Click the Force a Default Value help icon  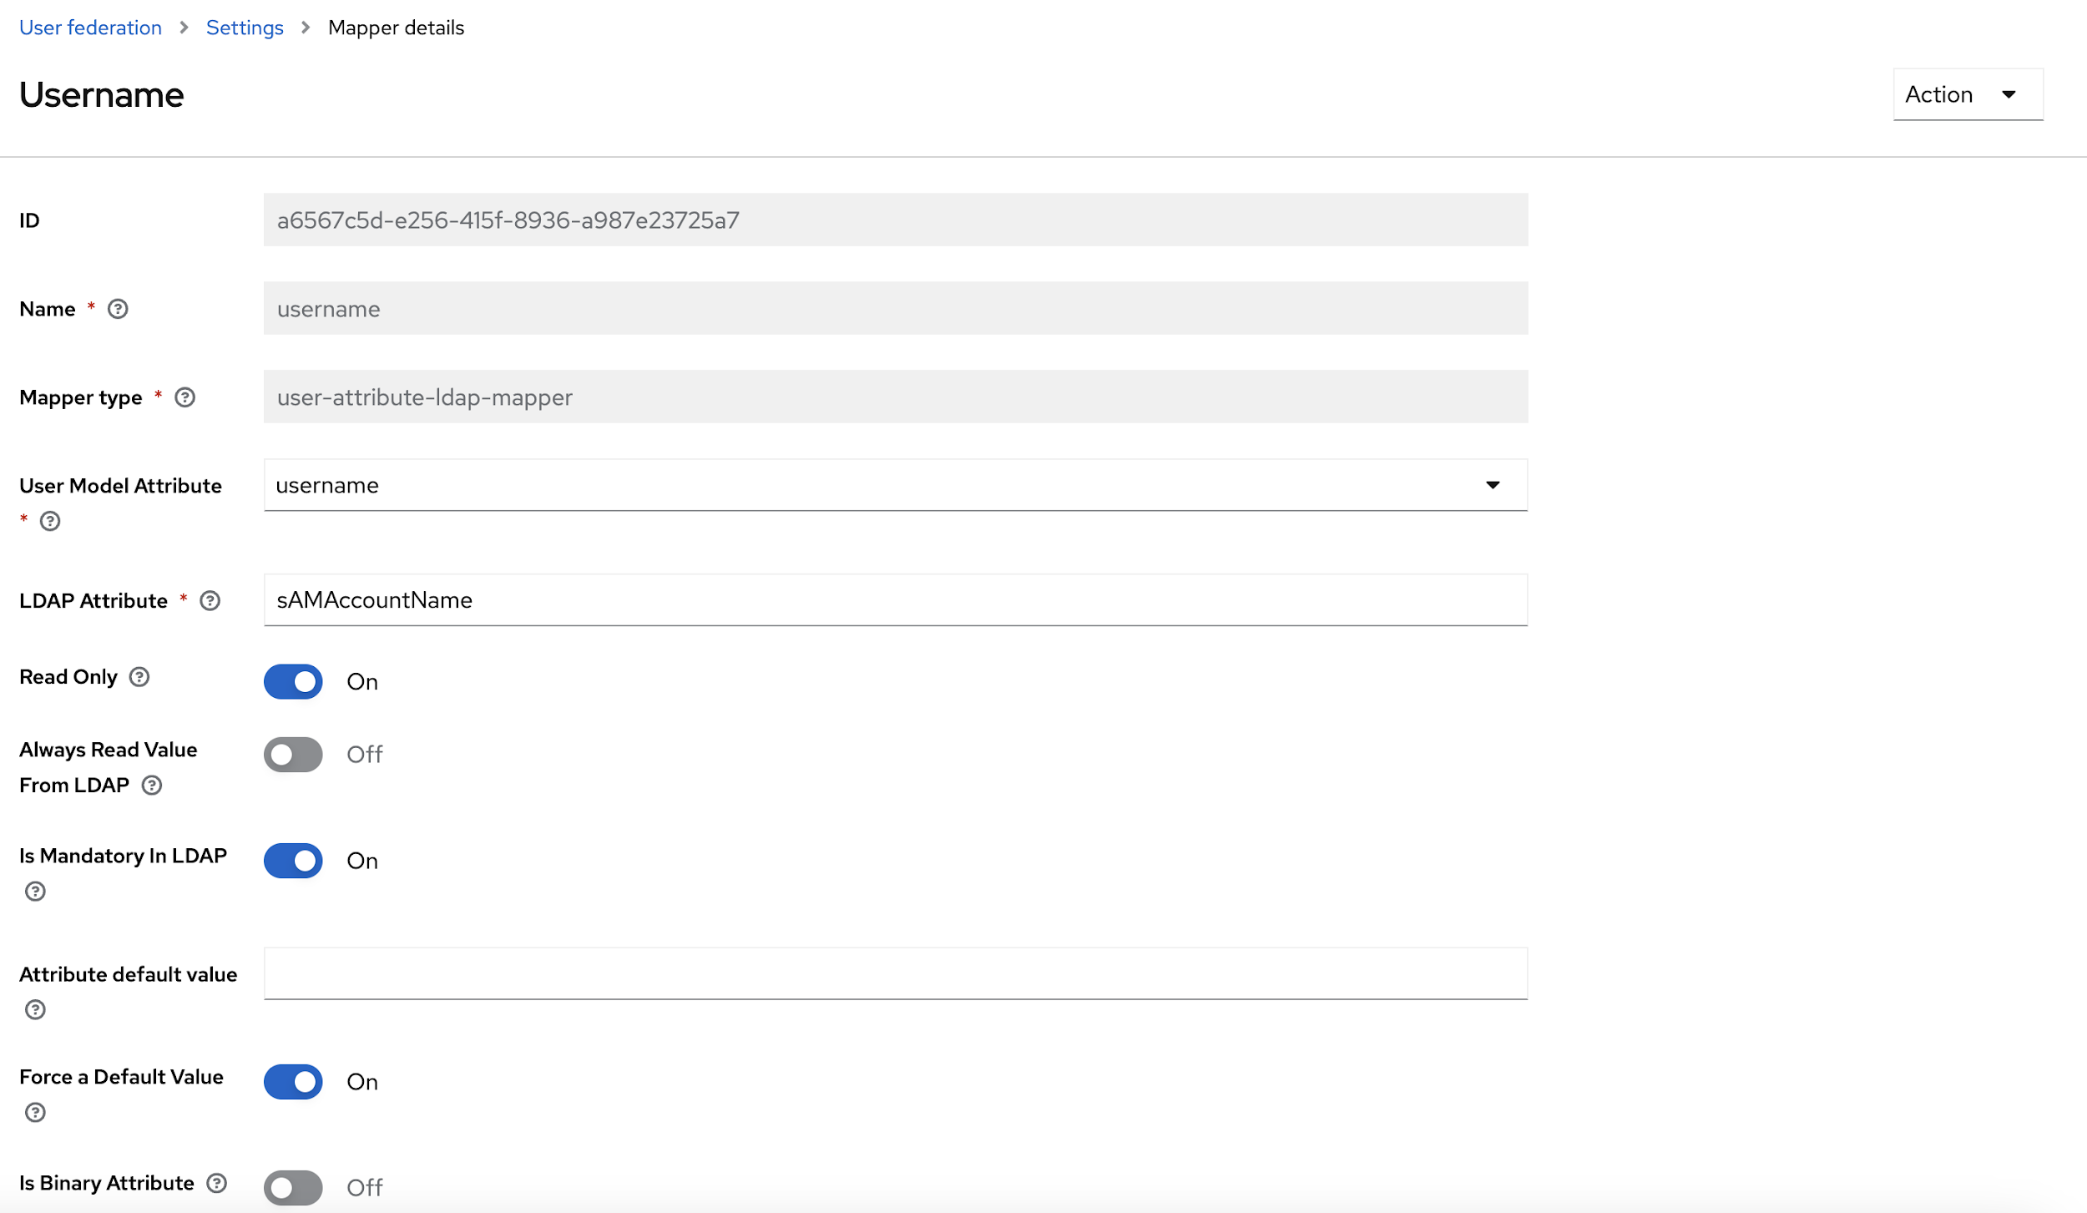pyautogui.click(x=35, y=1112)
